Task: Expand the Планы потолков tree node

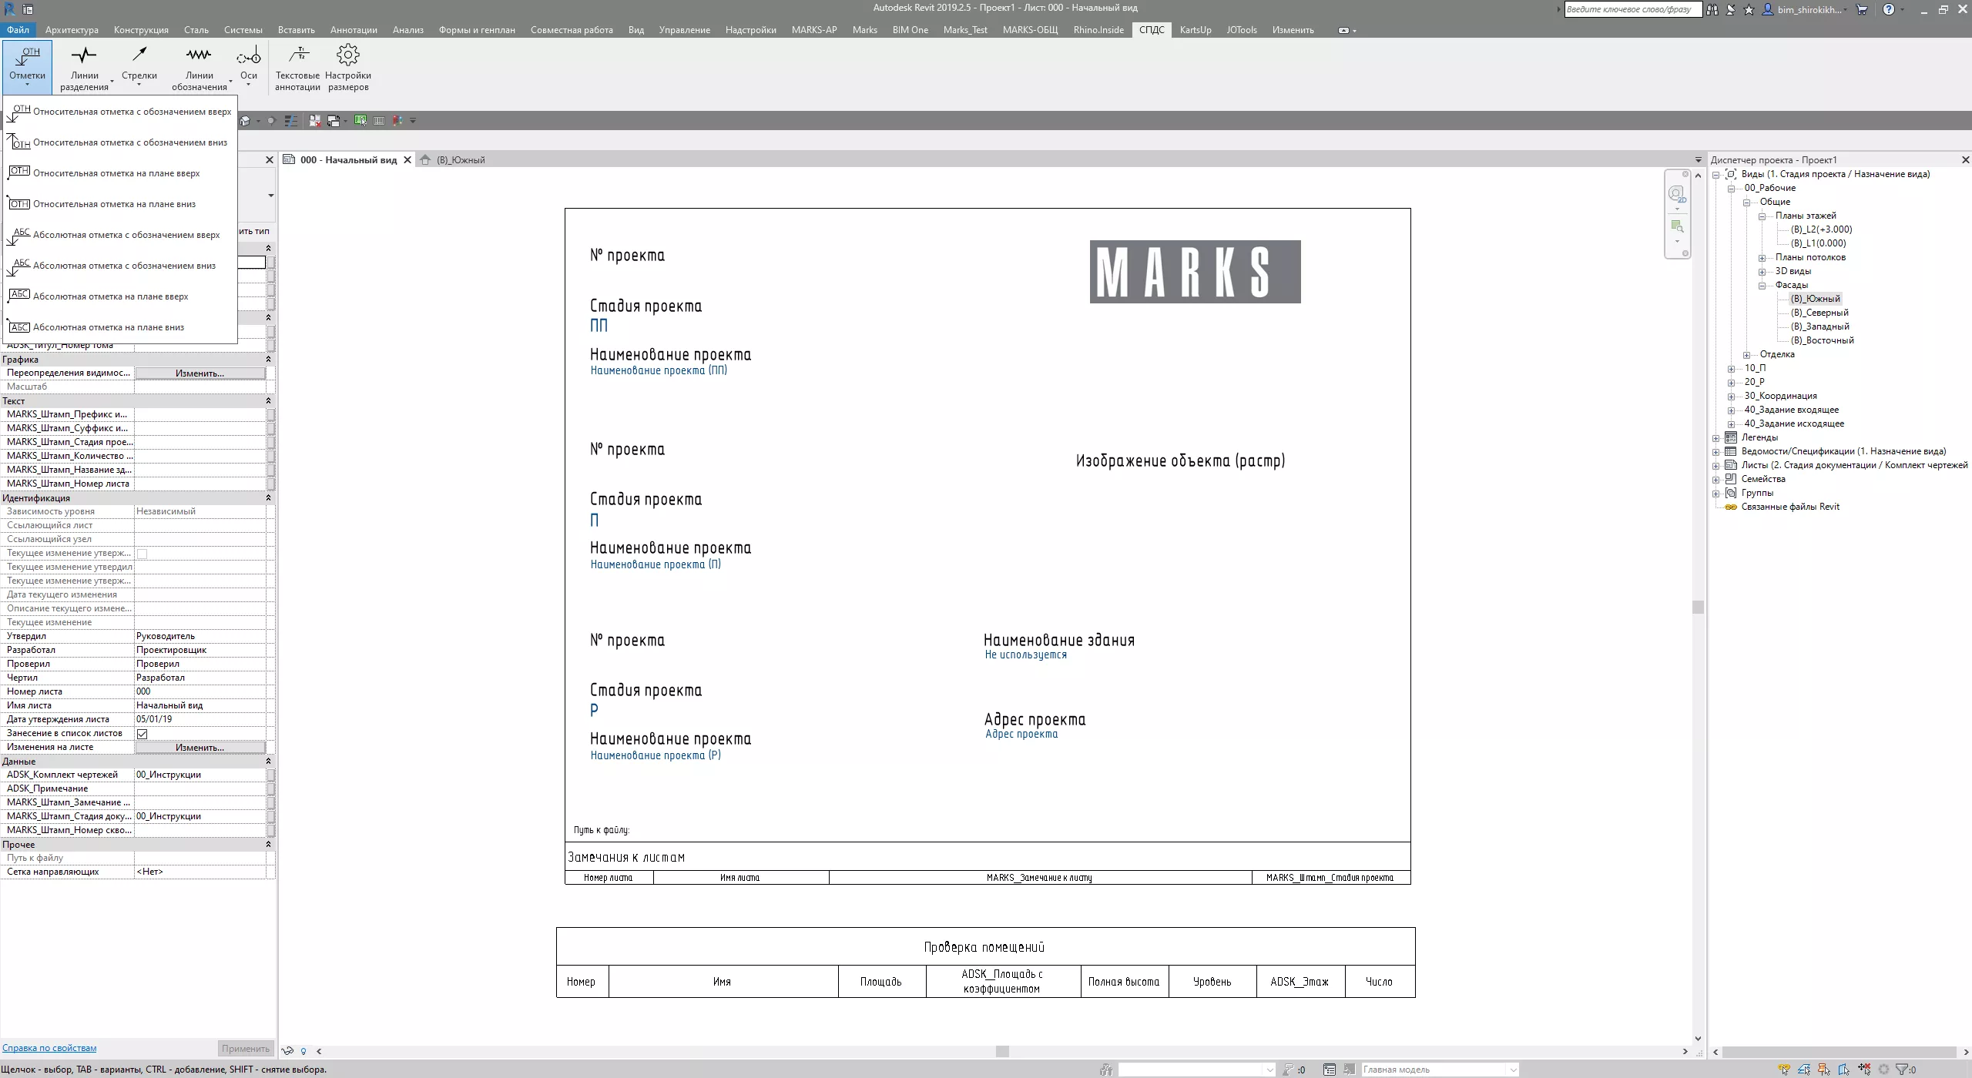Action: click(x=1762, y=258)
